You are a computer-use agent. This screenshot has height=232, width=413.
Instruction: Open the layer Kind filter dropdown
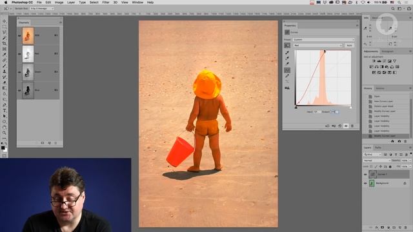pos(372,155)
